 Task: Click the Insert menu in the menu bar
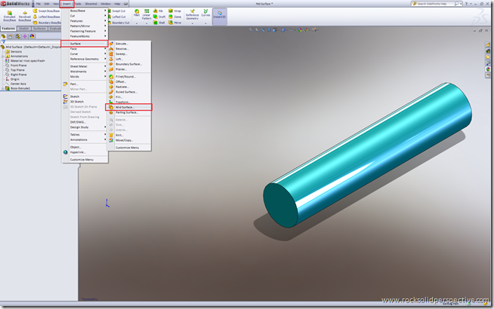click(x=66, y=4)
